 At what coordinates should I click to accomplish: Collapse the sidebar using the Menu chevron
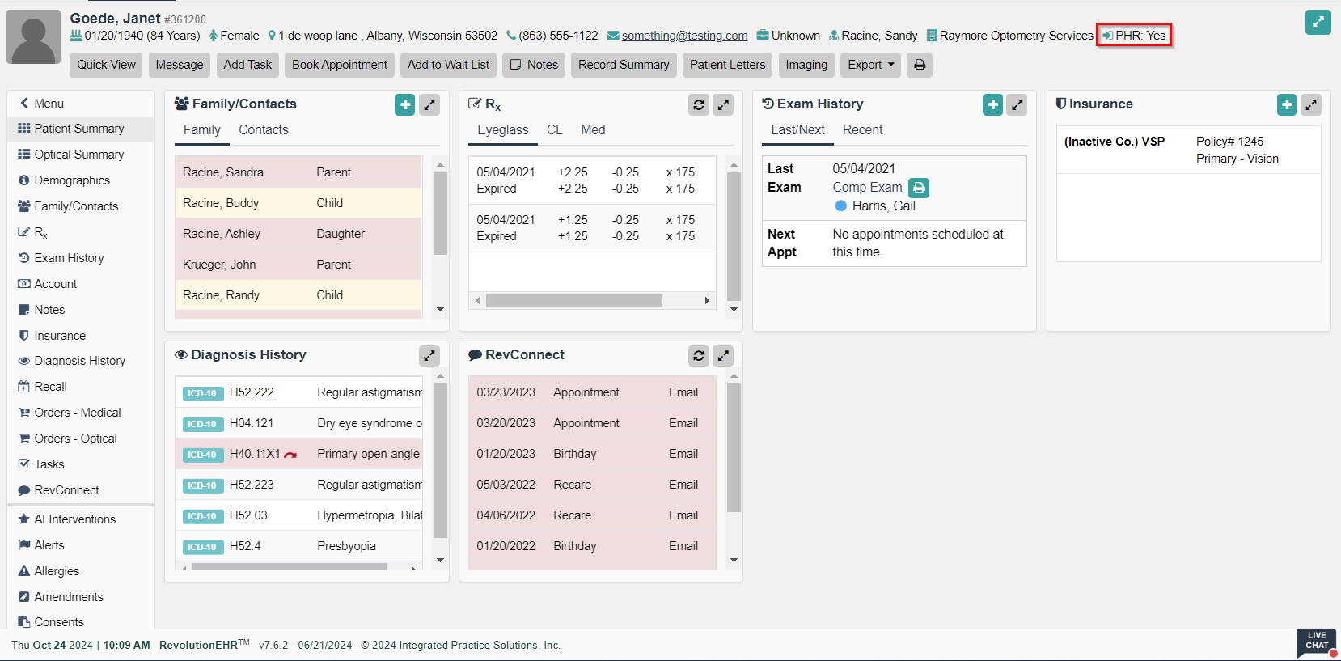click(x=25, y=103)
